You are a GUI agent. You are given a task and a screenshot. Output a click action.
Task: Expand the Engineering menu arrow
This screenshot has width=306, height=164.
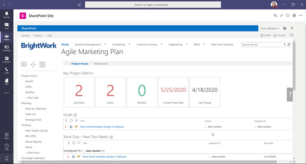(187, 44)
